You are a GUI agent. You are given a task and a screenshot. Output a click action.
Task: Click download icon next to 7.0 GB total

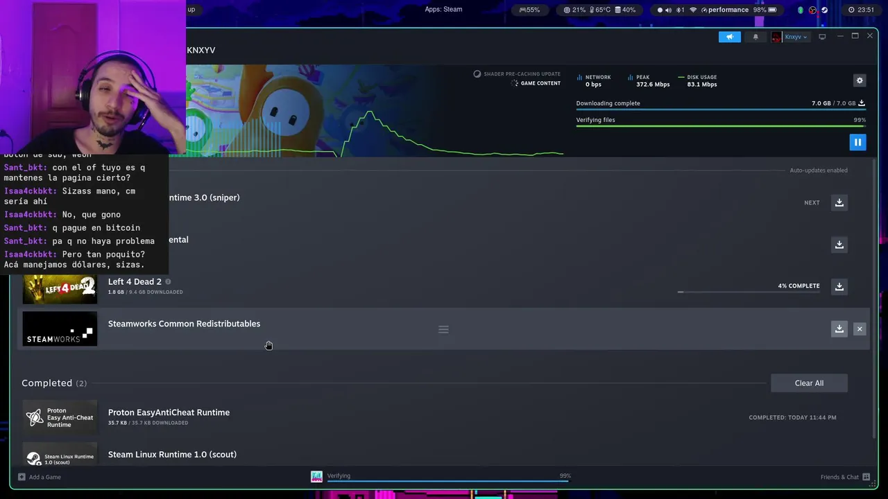point(862,103)
